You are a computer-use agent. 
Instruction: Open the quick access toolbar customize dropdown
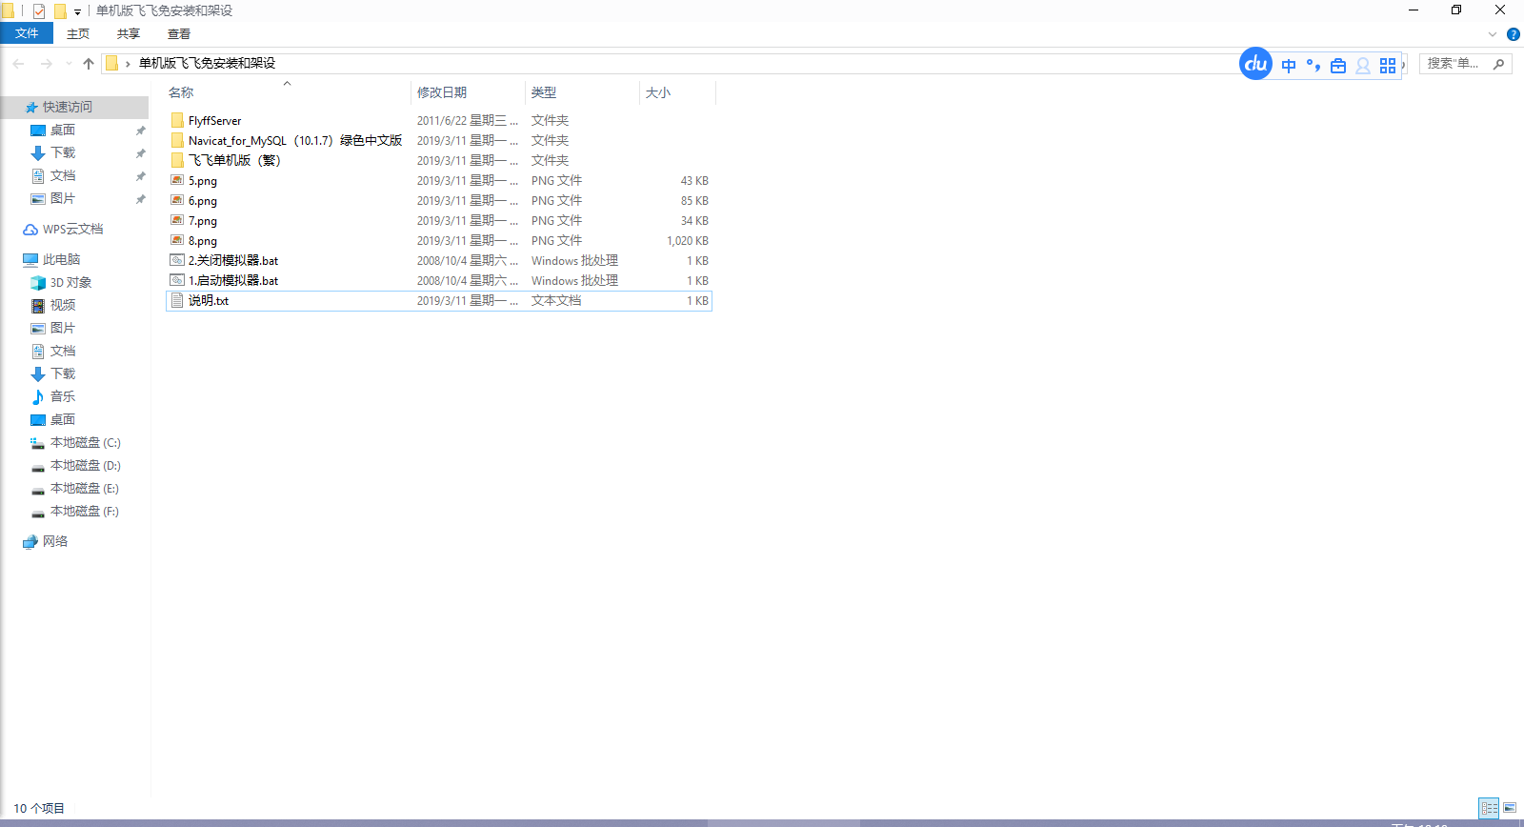78,12
